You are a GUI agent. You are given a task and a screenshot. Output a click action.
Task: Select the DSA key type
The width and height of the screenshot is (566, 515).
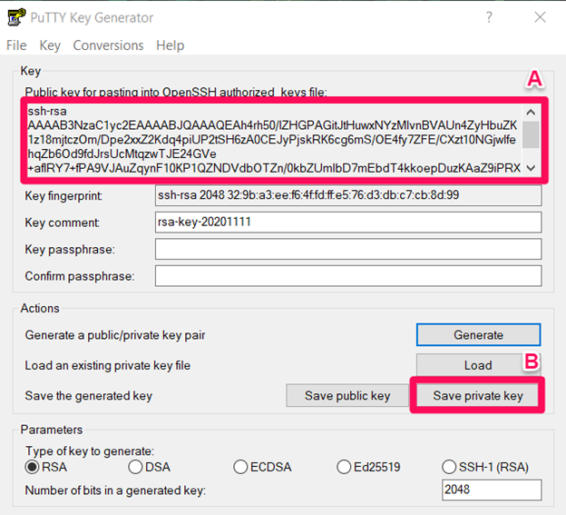pyautogui.click(x=136, y=467)
